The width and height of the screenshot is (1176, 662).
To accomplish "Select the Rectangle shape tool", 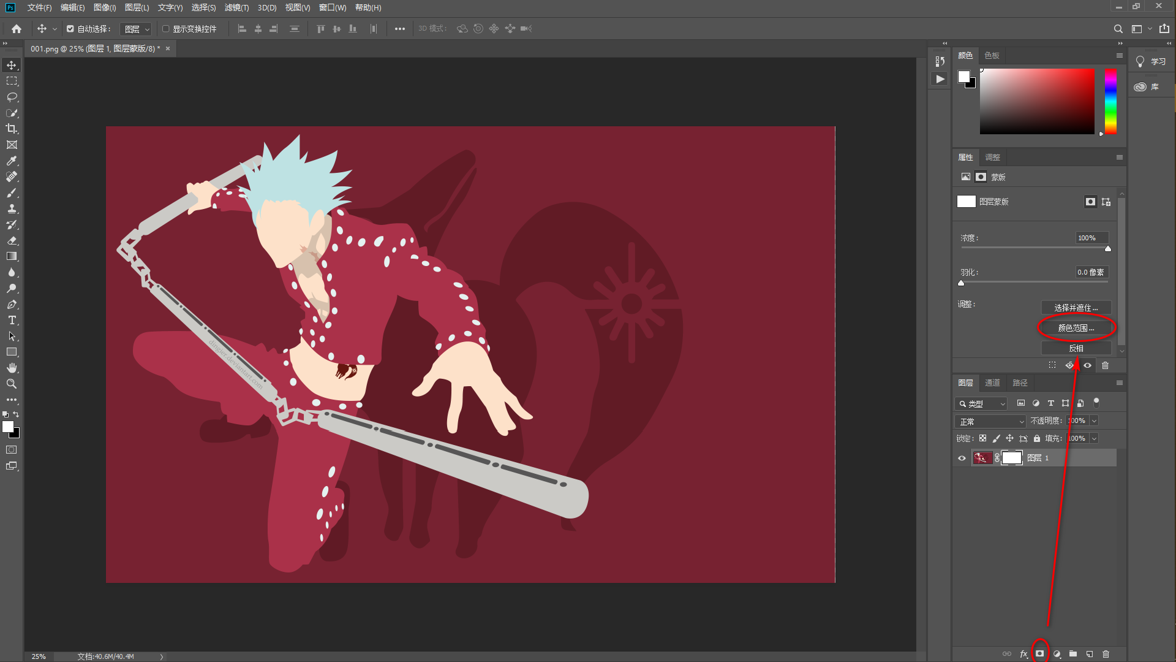I will click(12, 352).
